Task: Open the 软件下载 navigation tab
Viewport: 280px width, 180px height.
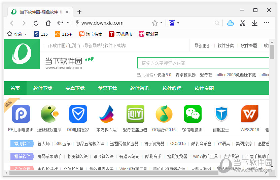Action: pos(43,88)
